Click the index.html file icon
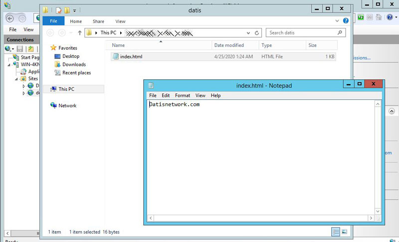 116,56
